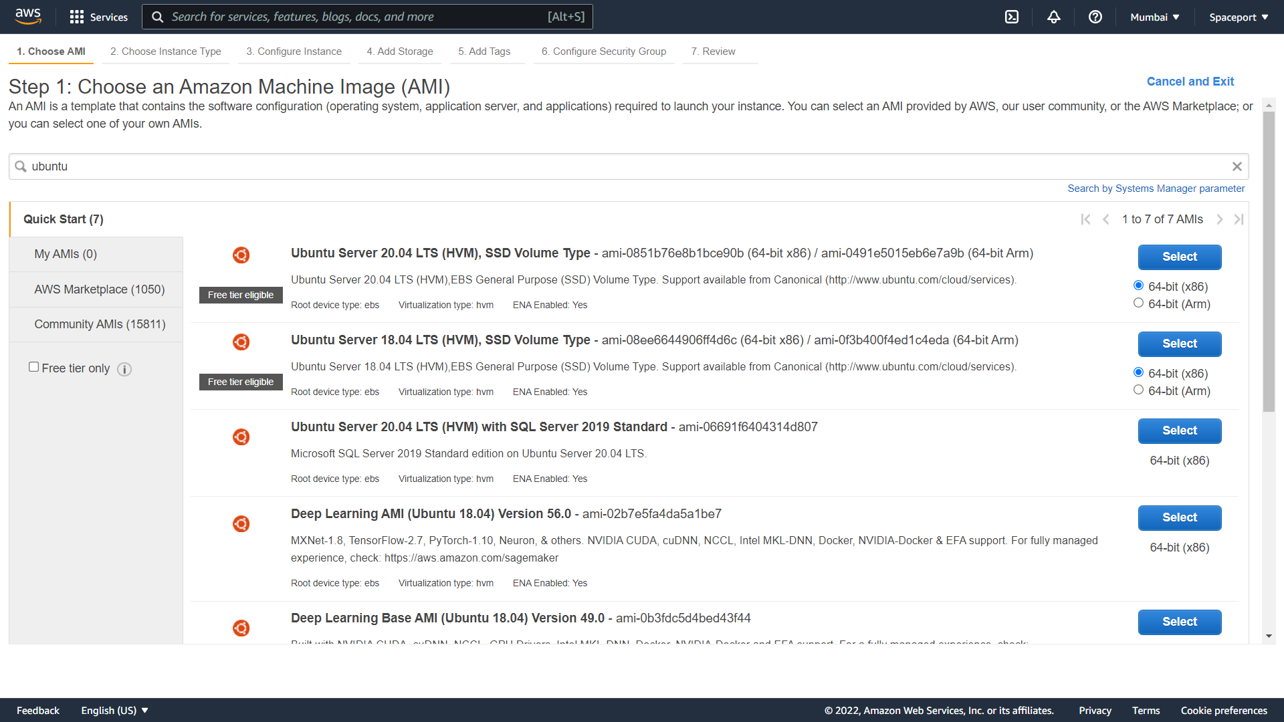Click Ubuntu logo of Deep Learning AMI Version 56.0
Image resolution: width=1284 pixels, height=722 pixels.
coord(241,523)
